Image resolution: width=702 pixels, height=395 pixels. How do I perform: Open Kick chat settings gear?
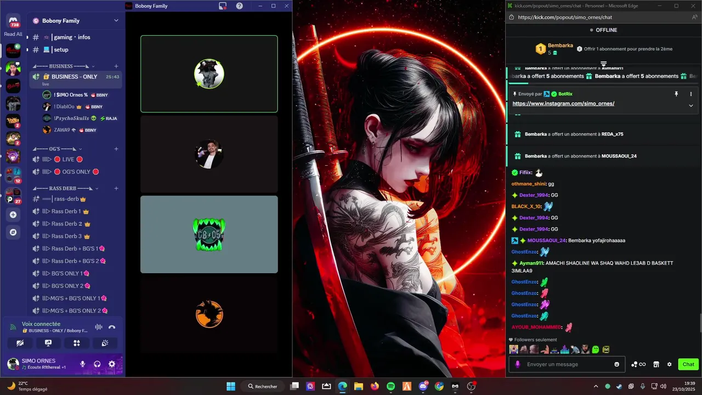pos(669,364)
